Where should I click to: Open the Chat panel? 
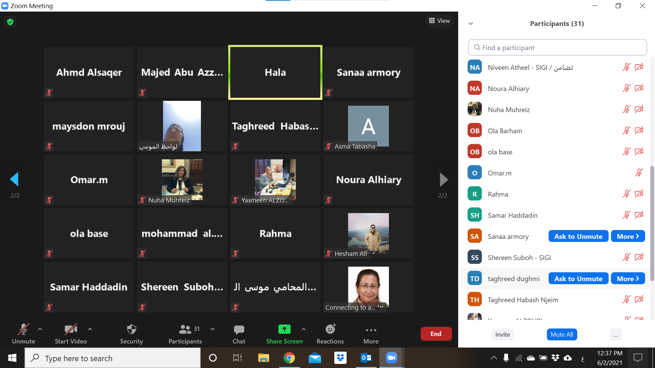[239, 334]
